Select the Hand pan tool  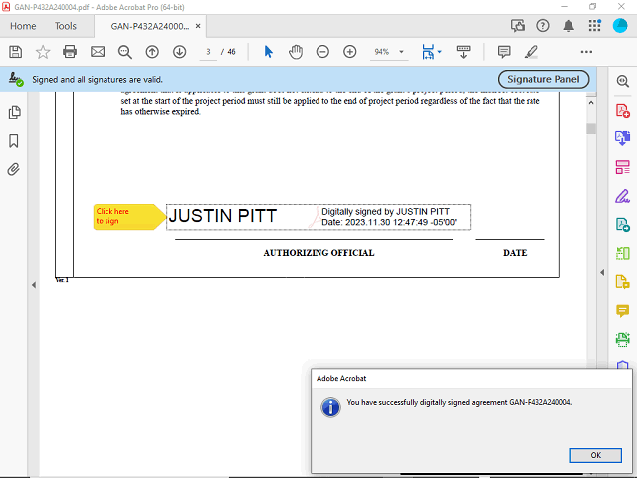(296, 51)
